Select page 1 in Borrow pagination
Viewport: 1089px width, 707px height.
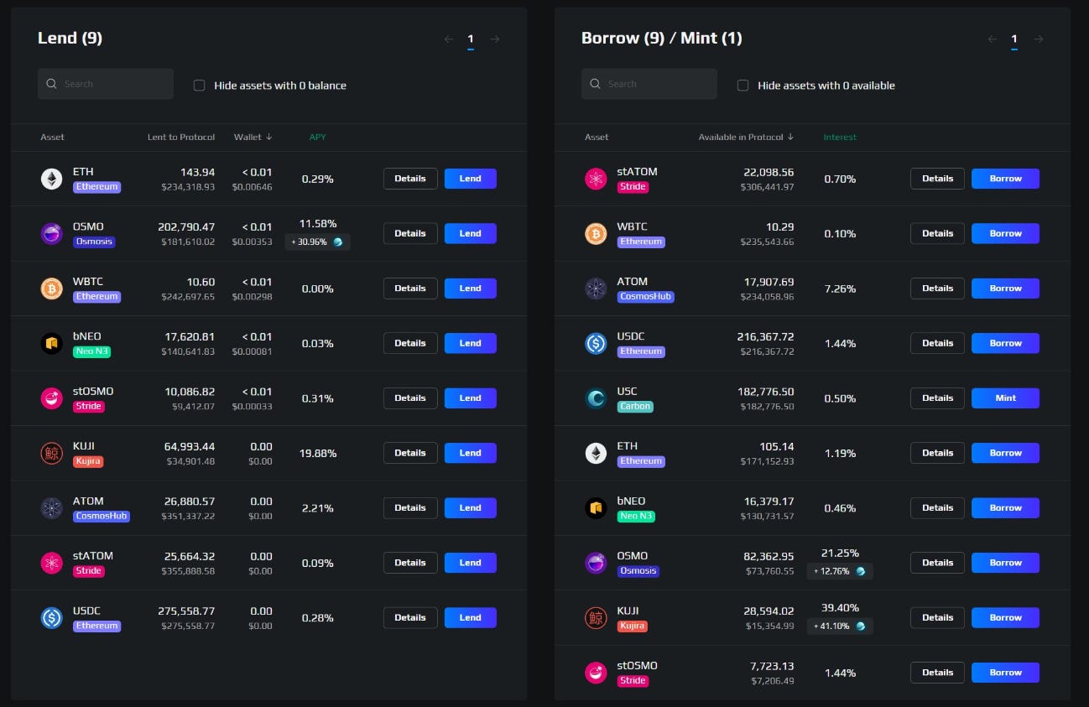tap(1014, 39)
